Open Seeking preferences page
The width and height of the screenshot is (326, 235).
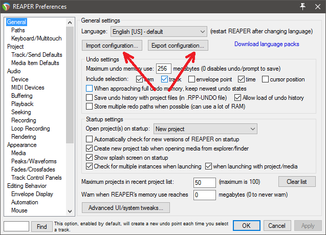click(x=21, y=112)
